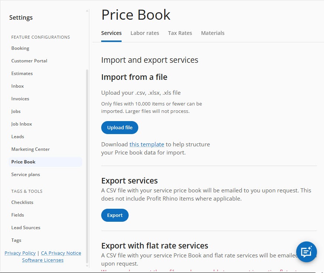Screen dimensions: 324x273
Task: Click the 'Export with flat rate services' heading
Action: [155, 246]
